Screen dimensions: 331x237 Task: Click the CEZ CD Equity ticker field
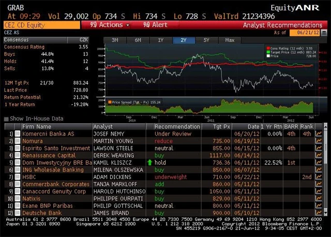pyautogui.click(x=42, y=25)
